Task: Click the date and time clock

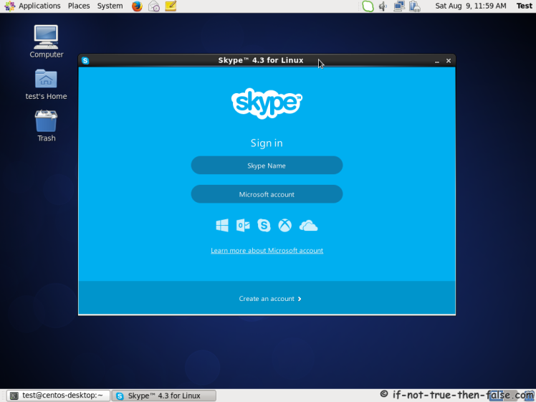Action: pos(471,6)
